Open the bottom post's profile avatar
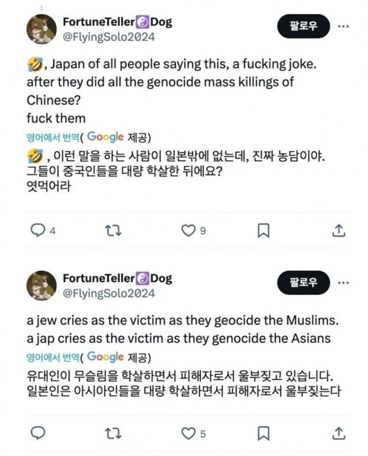This screenshot has height=456, width=368. [x=42, y=286]
